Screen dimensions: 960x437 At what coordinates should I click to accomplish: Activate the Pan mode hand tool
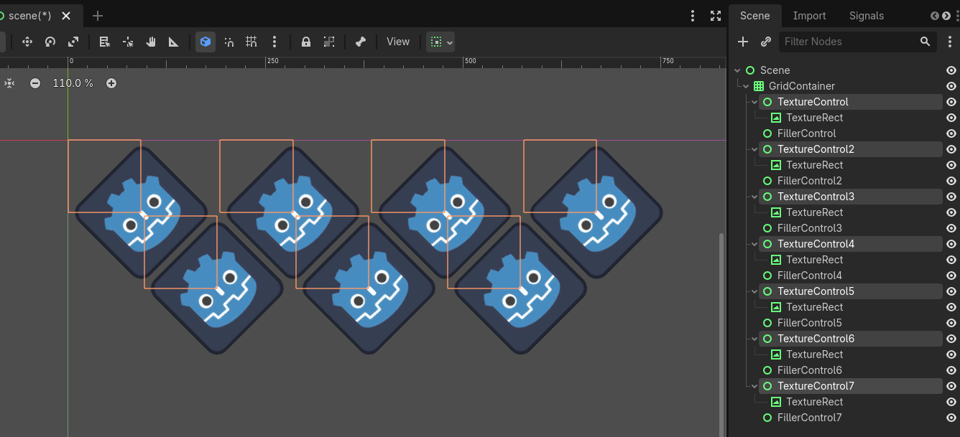coord(151,42)
